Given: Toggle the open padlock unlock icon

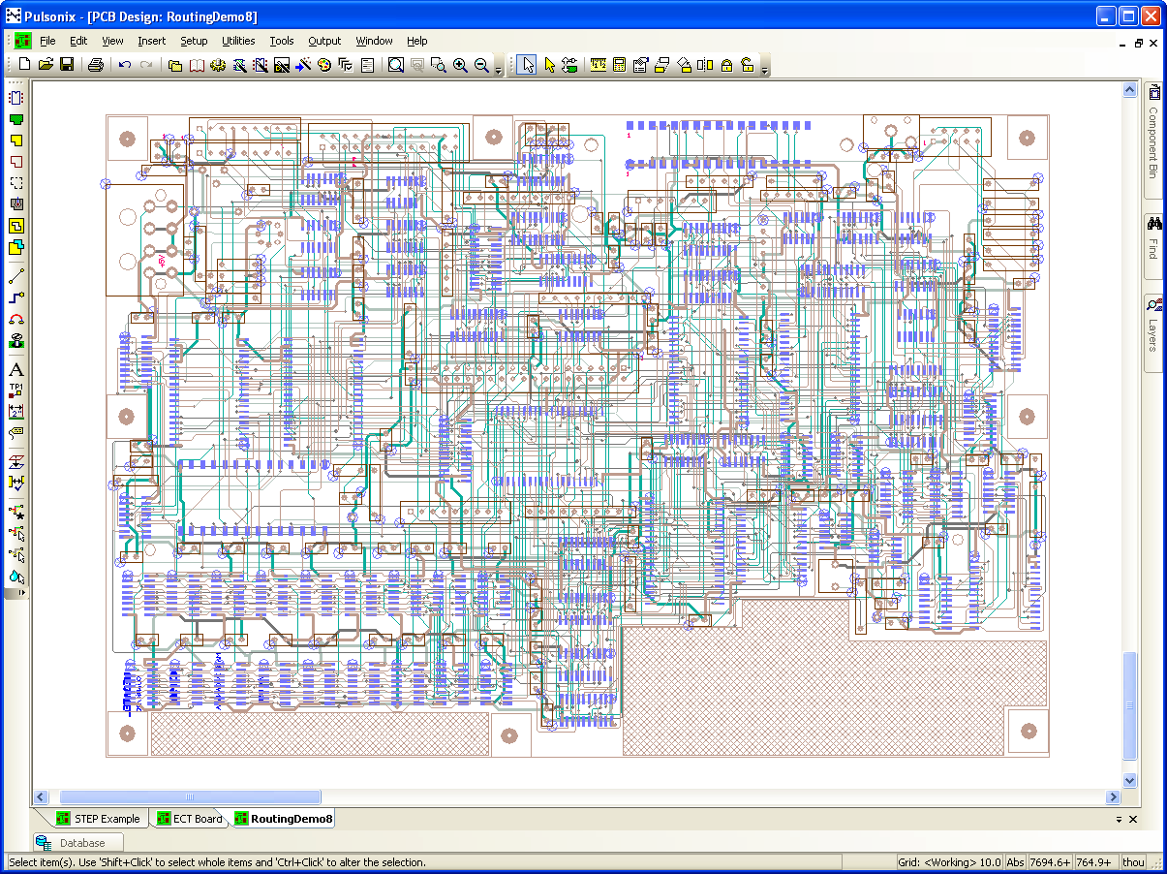Looking at the screenshot, I should coord(747,65).
